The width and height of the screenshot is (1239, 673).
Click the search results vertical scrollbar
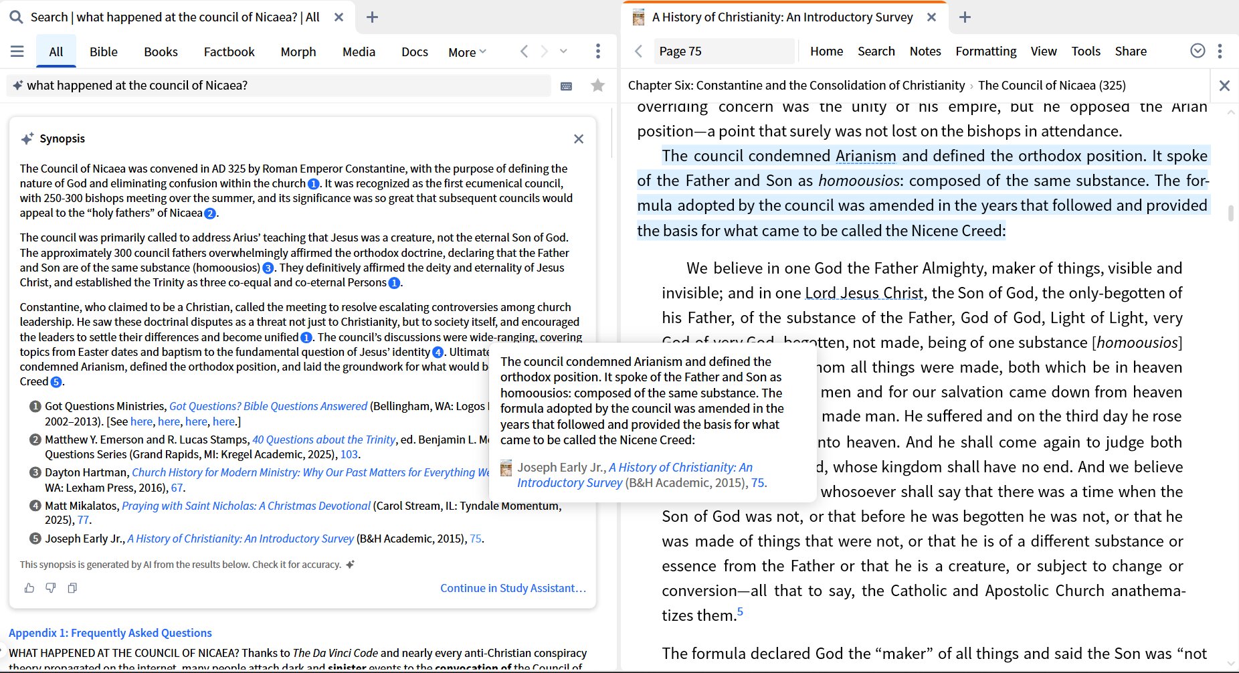pyautogui.click(x=612, y=134)
